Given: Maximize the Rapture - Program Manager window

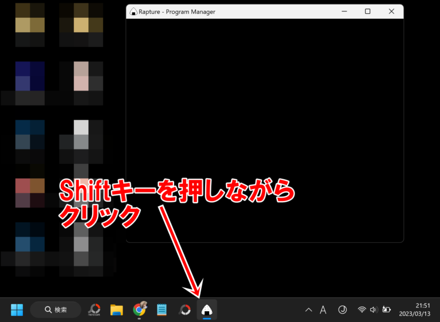Looking at the screenshot, I should (368, 11).
